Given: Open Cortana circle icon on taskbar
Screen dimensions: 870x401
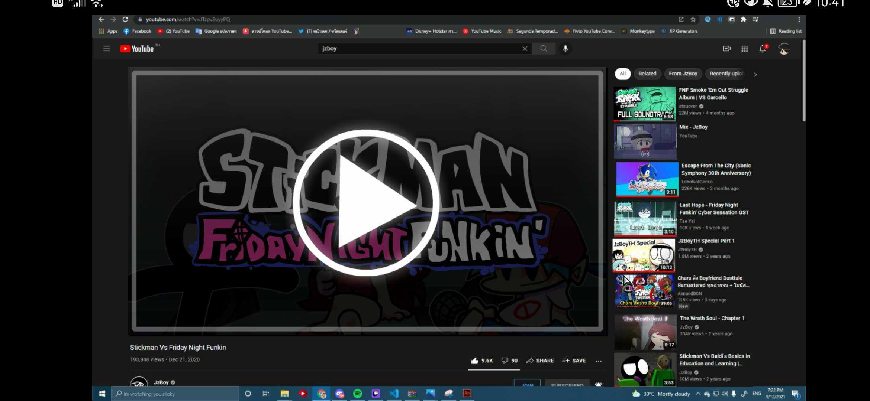Looking at the screenshot, I should point(248,394).
